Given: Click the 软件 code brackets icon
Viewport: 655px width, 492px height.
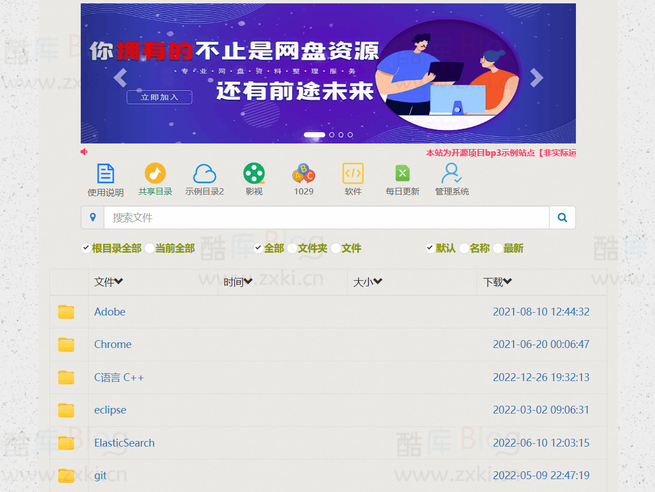Looking at the screenshot, I should tap(353, 174).
